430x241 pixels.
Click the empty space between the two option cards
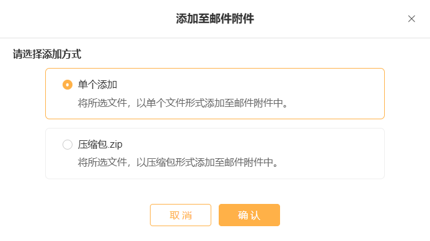tap(215, 124)
